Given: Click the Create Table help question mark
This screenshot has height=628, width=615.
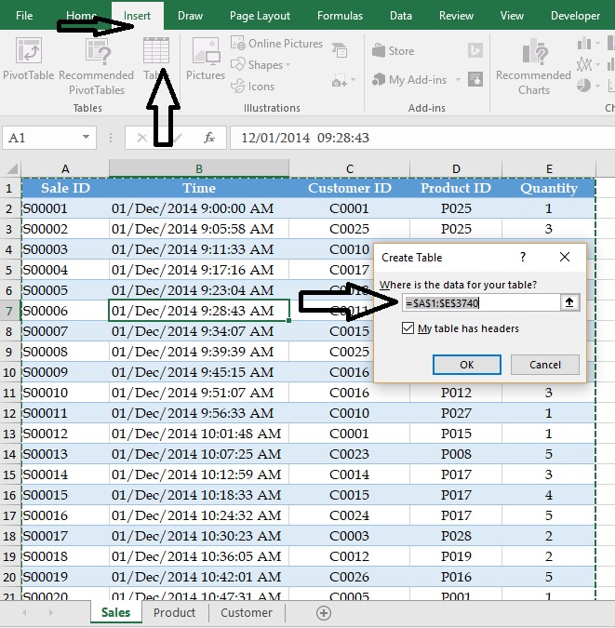Looking at the screenshot, I should point(523,257).
